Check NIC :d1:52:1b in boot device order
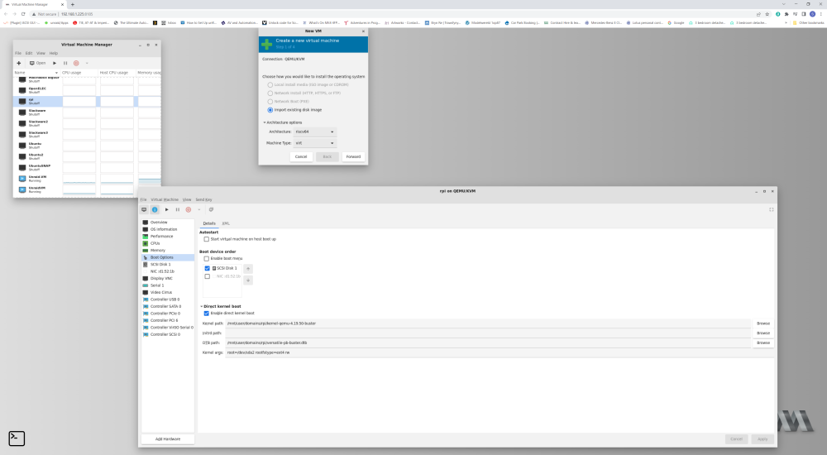This screenshot has height=455, width=827. 208,276
